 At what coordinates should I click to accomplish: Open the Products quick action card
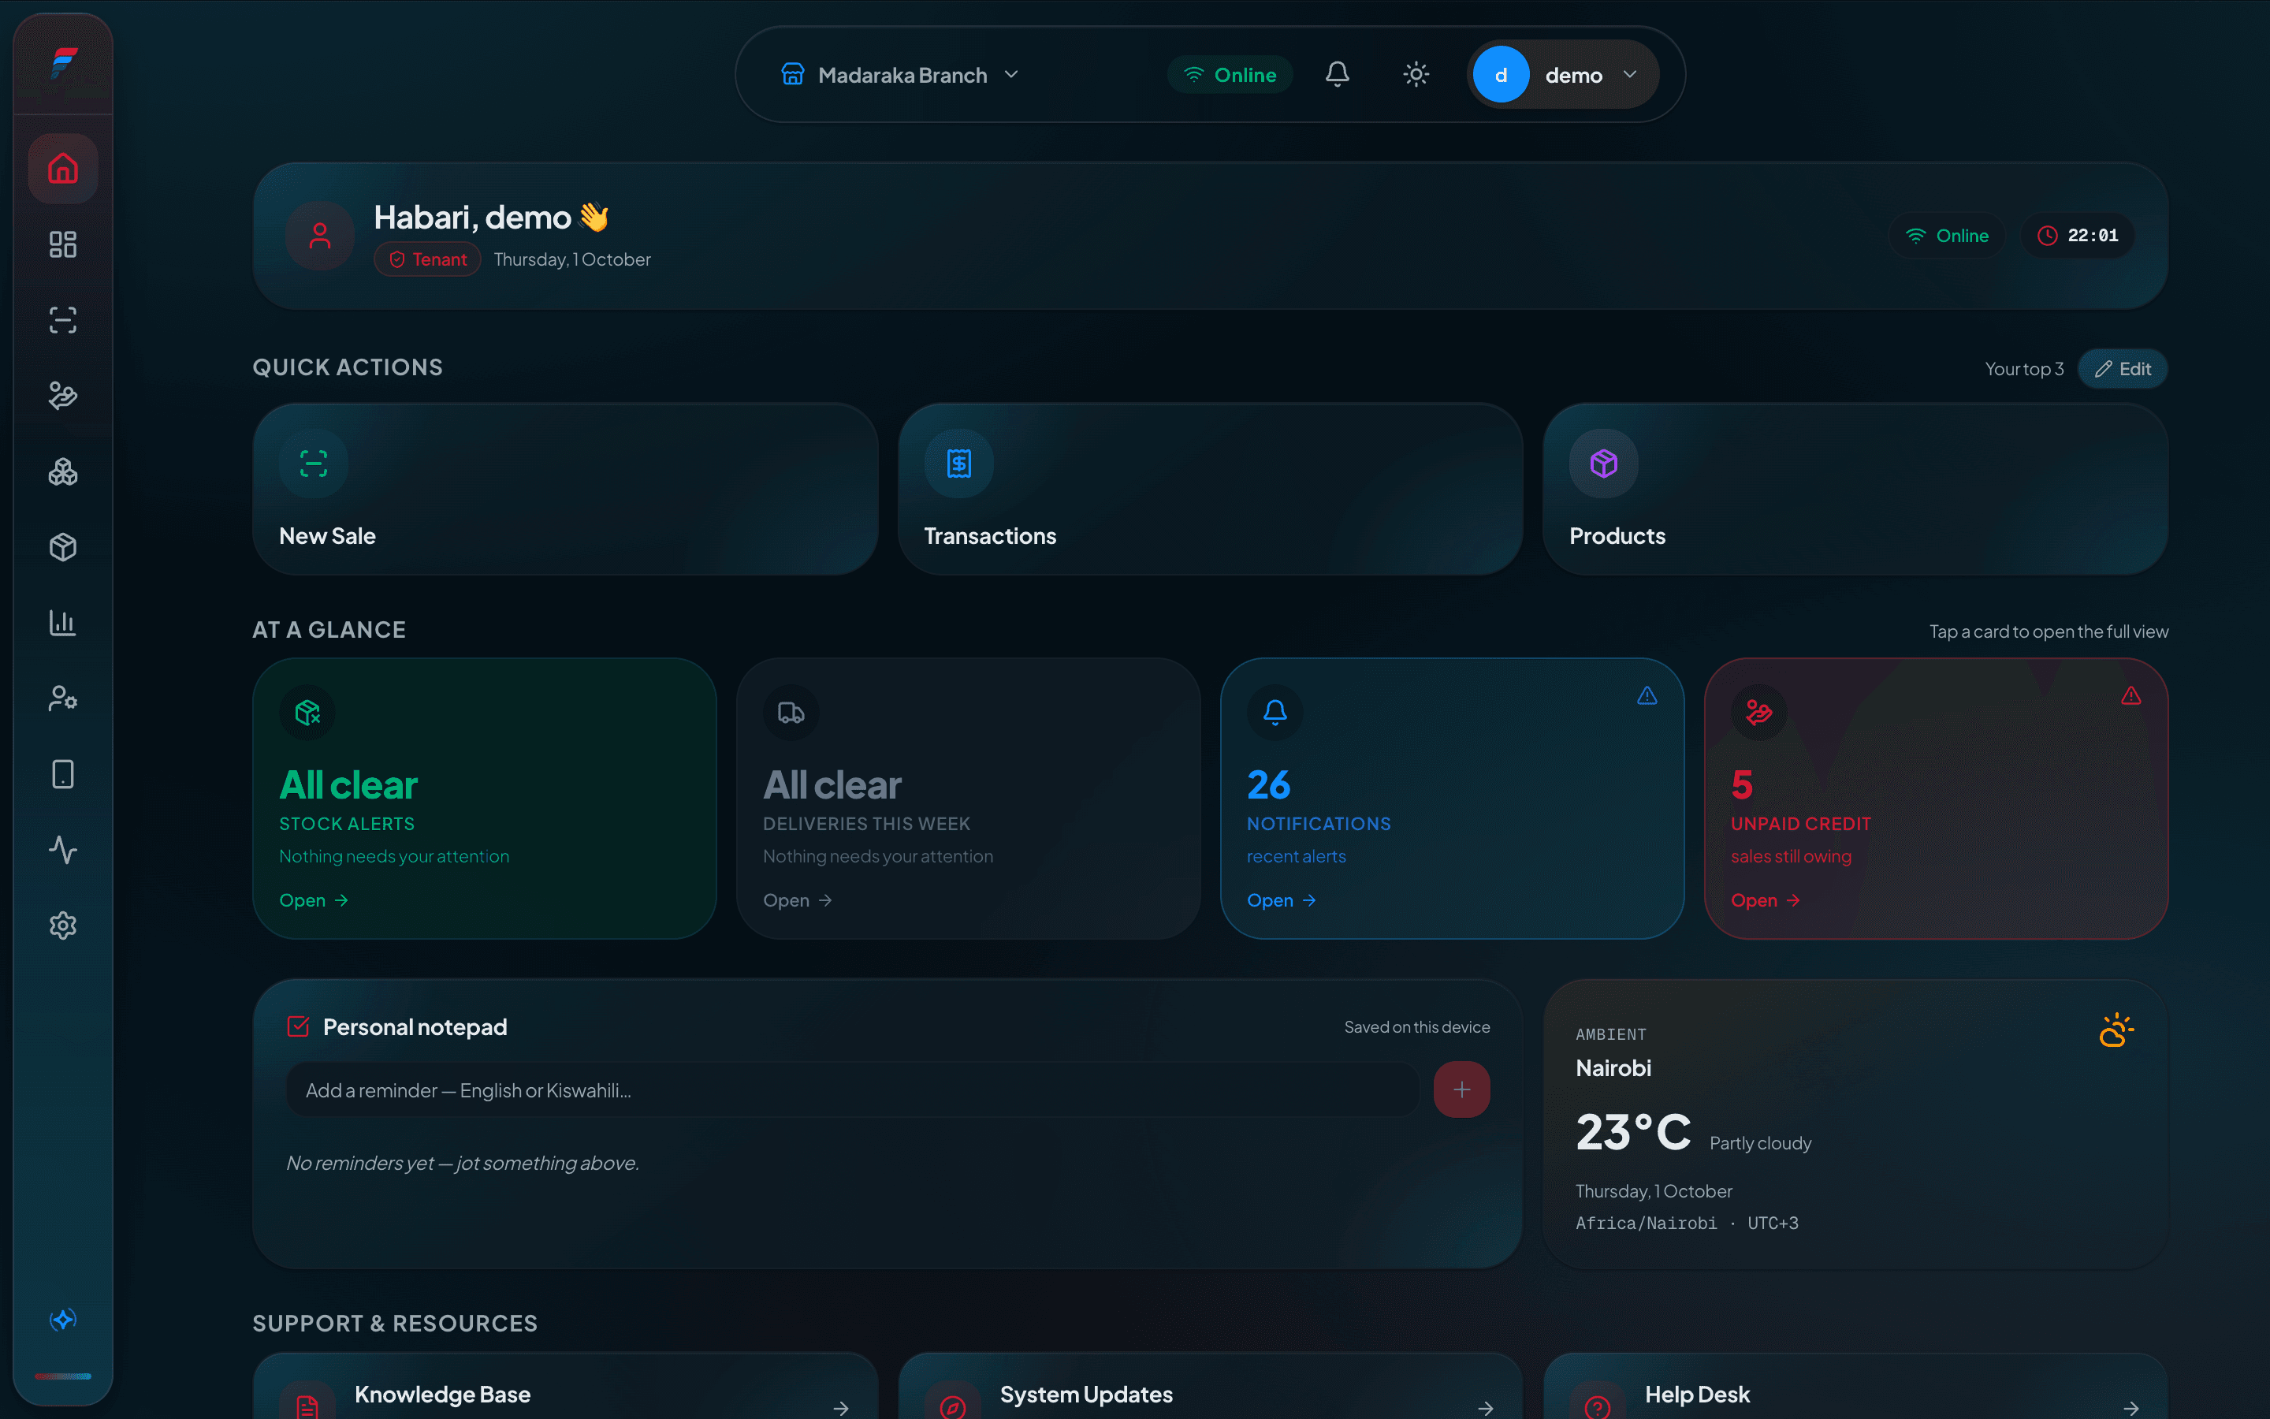[1855, 490]
